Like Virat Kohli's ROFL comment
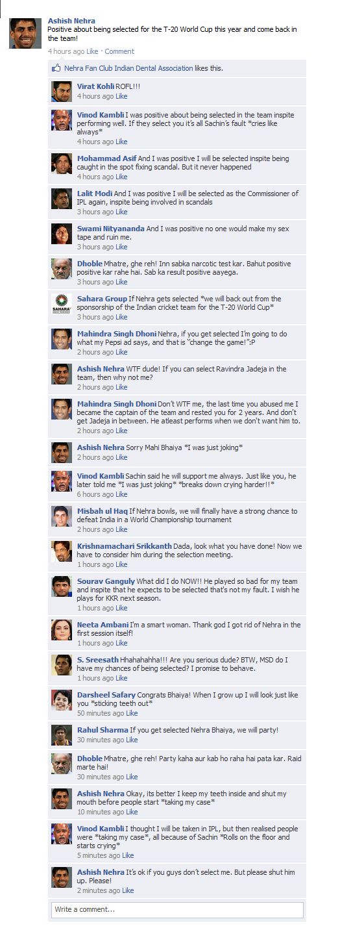This screenshot has height=930, width=364. pos(121,96)
